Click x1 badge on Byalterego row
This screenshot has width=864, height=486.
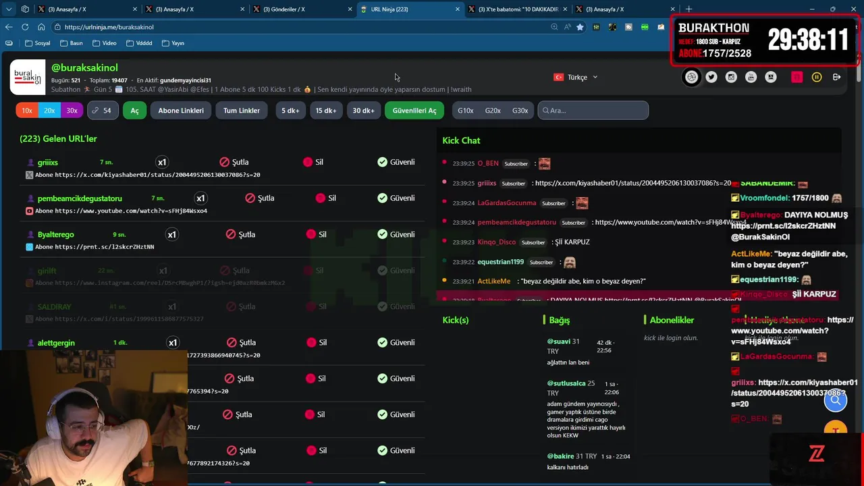click(171, 234)
